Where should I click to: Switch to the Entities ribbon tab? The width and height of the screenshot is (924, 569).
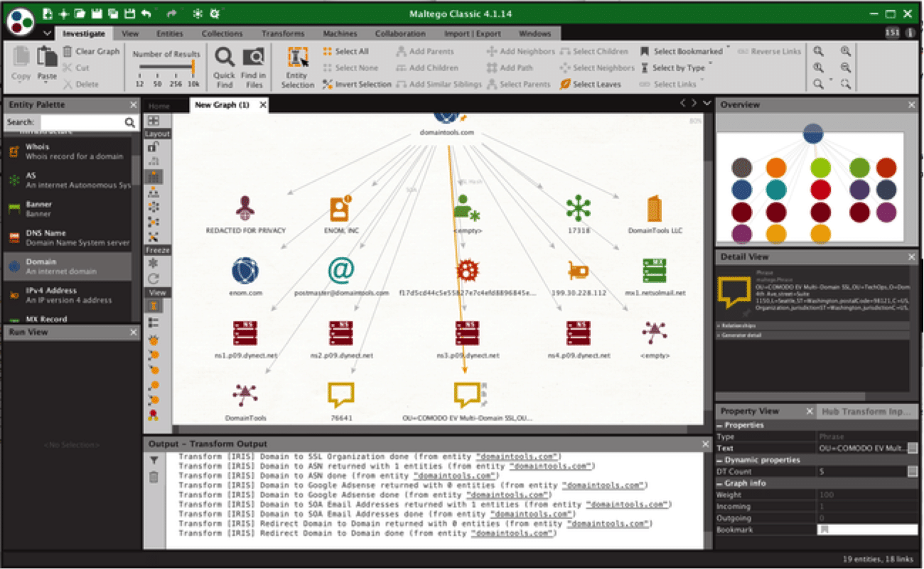170,33
